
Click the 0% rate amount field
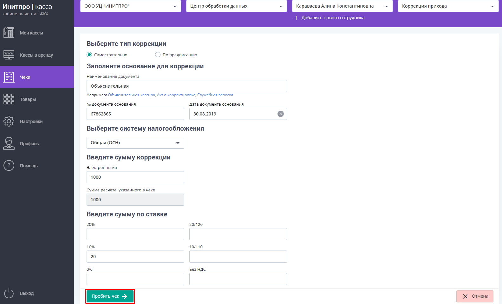tap(135, 279)
